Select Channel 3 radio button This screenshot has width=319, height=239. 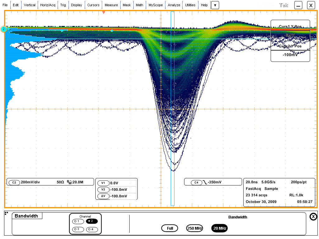78,229
